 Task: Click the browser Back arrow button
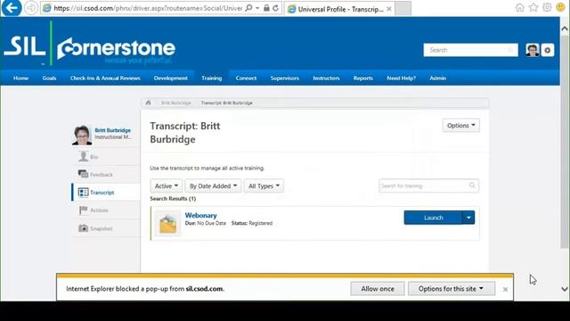point(12,8)
